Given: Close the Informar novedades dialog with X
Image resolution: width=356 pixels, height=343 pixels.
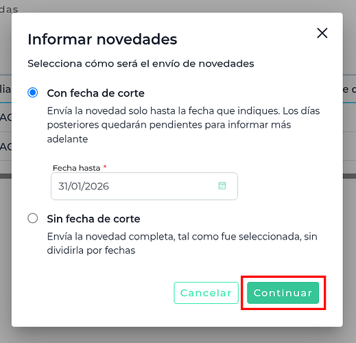Looking at the screenshot, I should tap(322, 33).
